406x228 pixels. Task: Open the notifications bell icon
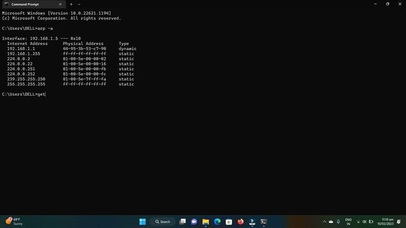(x=399, y=222)
